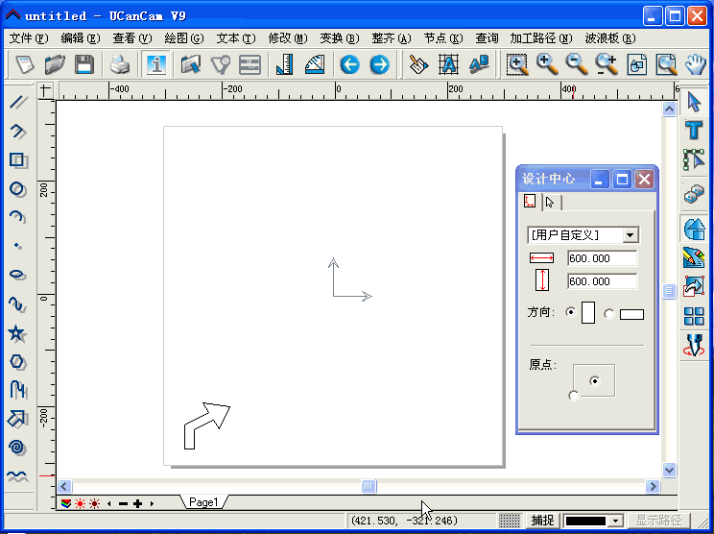Switch to the Page1 tab

(203, 502)
